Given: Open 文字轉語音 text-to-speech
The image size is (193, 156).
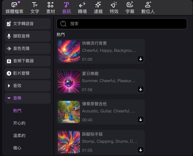Looking at the screenshot, I should tap(28, 24).
